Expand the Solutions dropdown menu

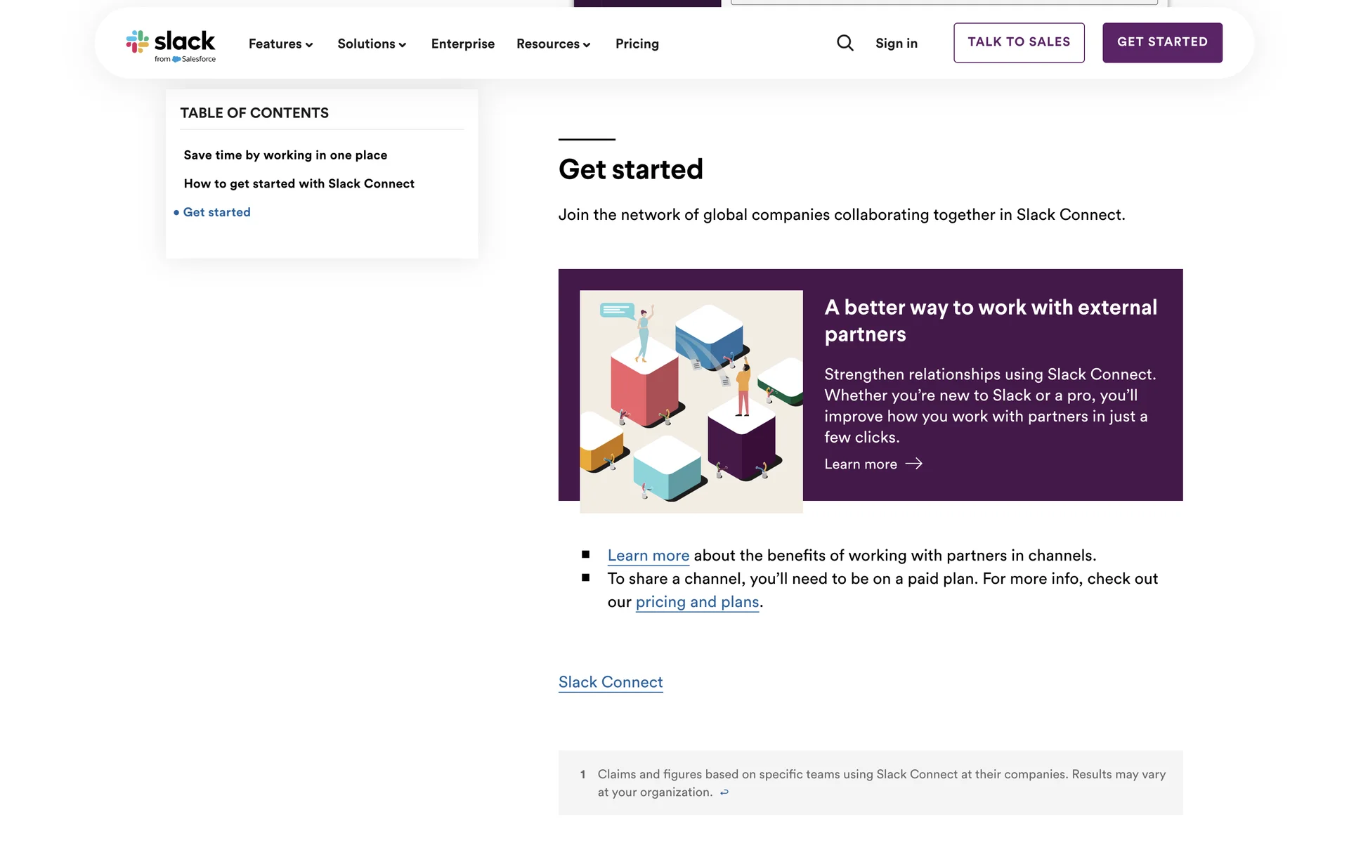(372, 44)
